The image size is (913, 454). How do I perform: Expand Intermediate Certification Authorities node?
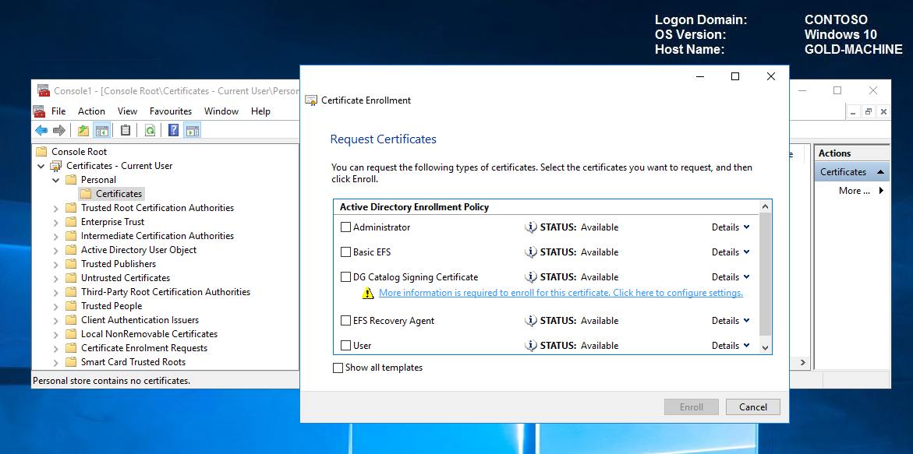point(56,236)
